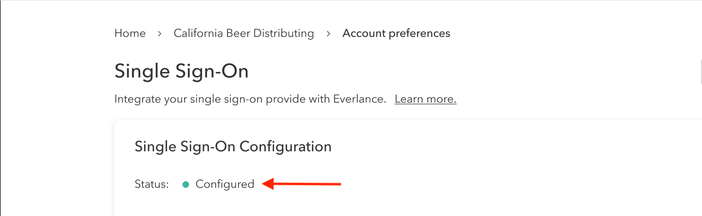Click the Everlance integration description text

point(250,99)
